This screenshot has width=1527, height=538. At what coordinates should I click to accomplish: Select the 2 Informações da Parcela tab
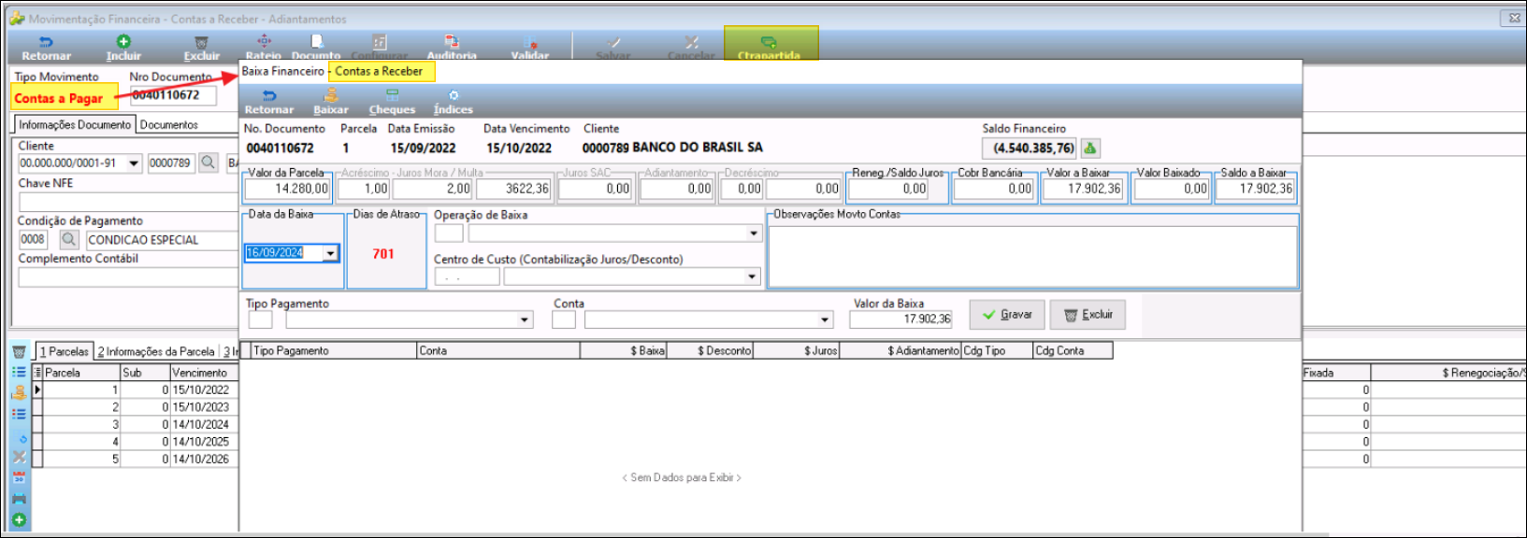(156, 351)
